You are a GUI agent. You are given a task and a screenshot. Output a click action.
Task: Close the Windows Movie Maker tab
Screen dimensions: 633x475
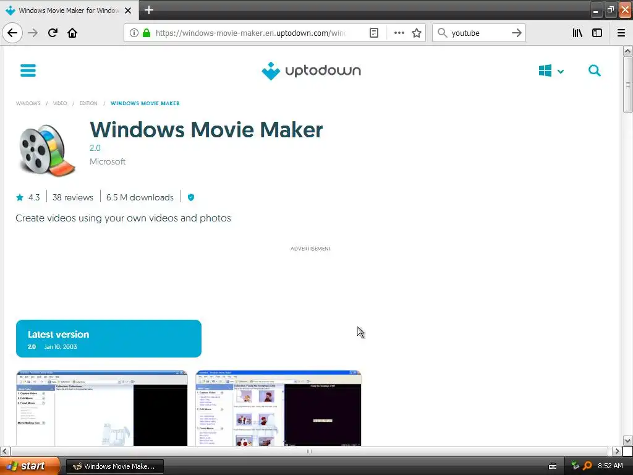pyautogui.click(x=128, y=11)
